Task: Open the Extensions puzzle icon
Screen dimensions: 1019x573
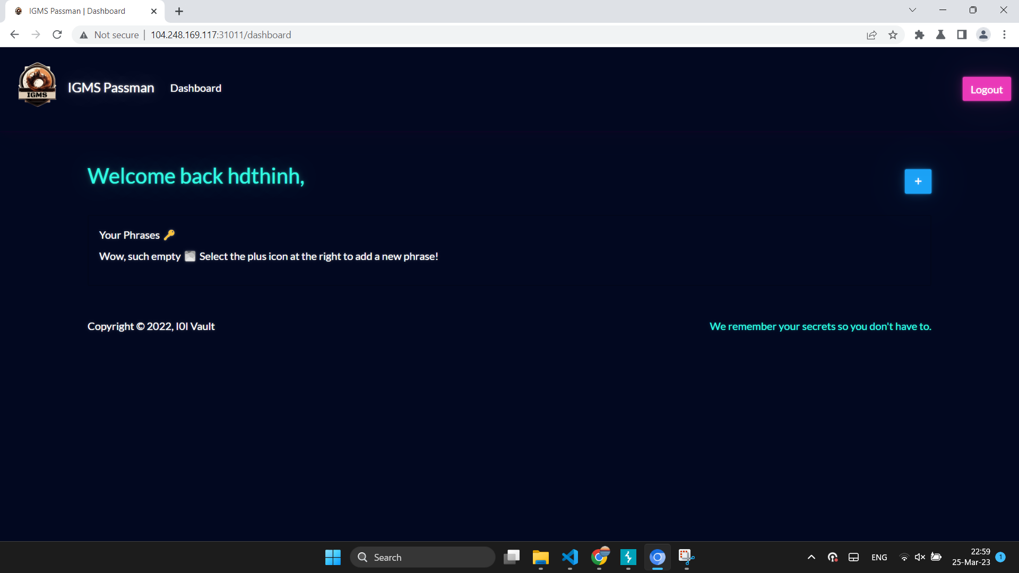Action: point(919,35)
